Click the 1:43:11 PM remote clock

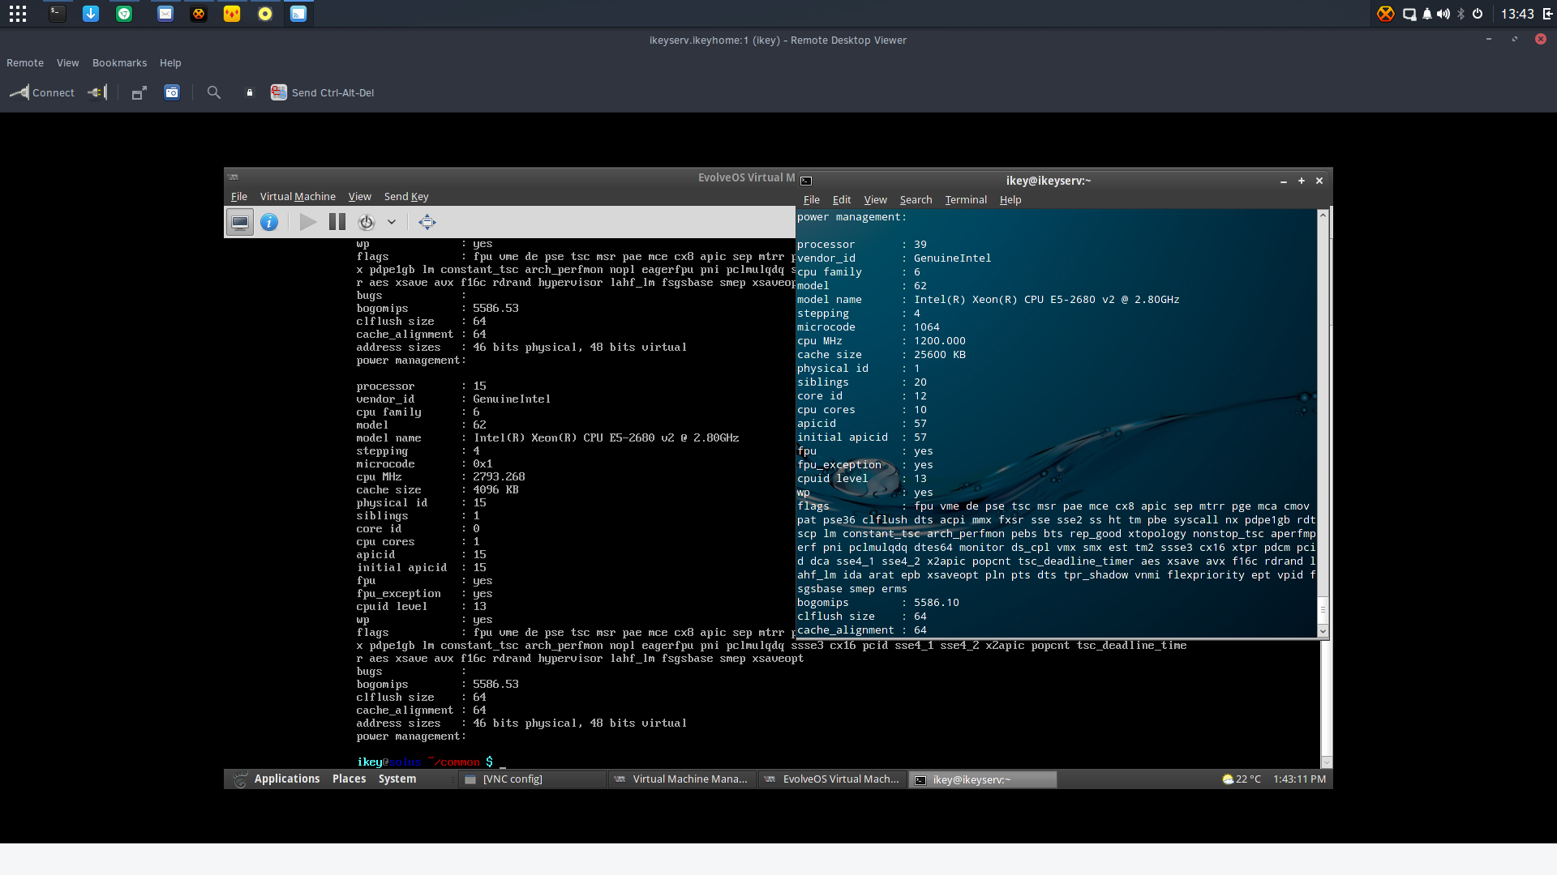click(x=1299, y=779)
